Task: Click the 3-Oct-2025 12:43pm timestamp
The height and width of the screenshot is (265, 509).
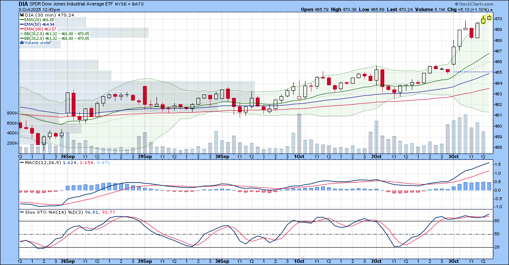Action: [39, 9]
